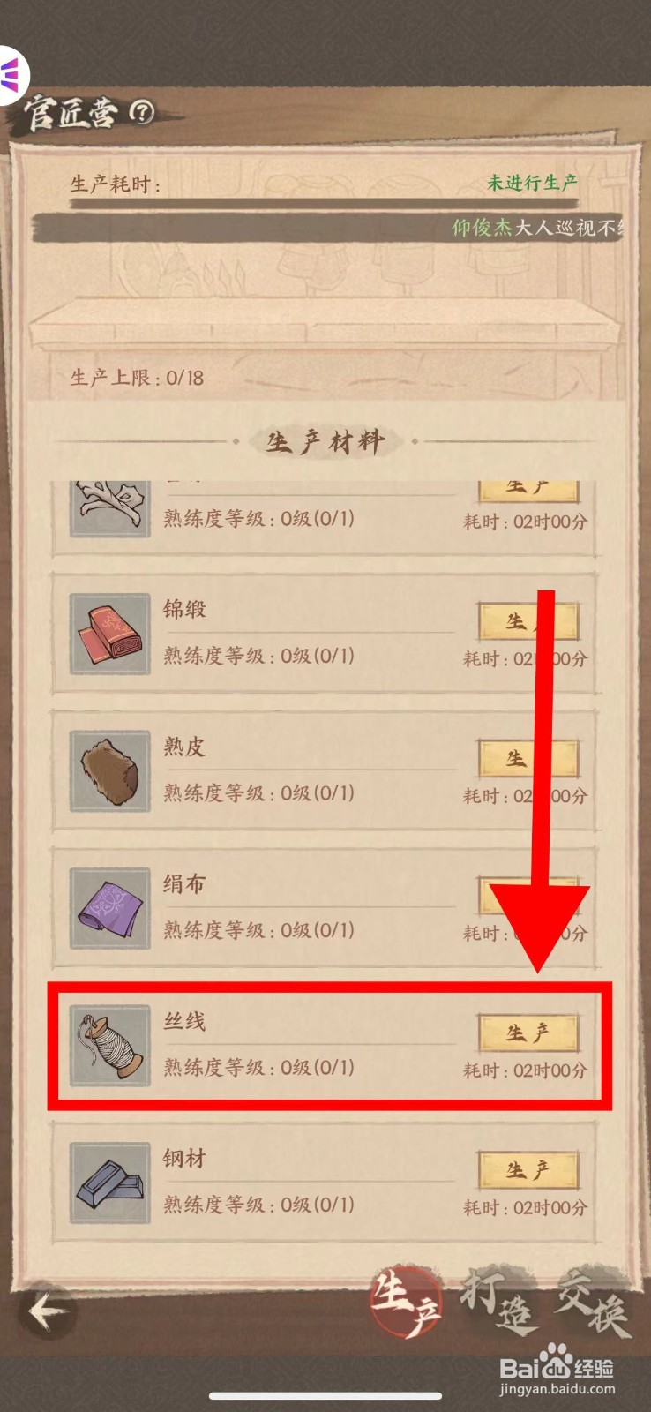The width and height of the screenshot is (651, 1412).
Task: Tap the 熟皮 brown leather icon
Action: click(109, 771)
